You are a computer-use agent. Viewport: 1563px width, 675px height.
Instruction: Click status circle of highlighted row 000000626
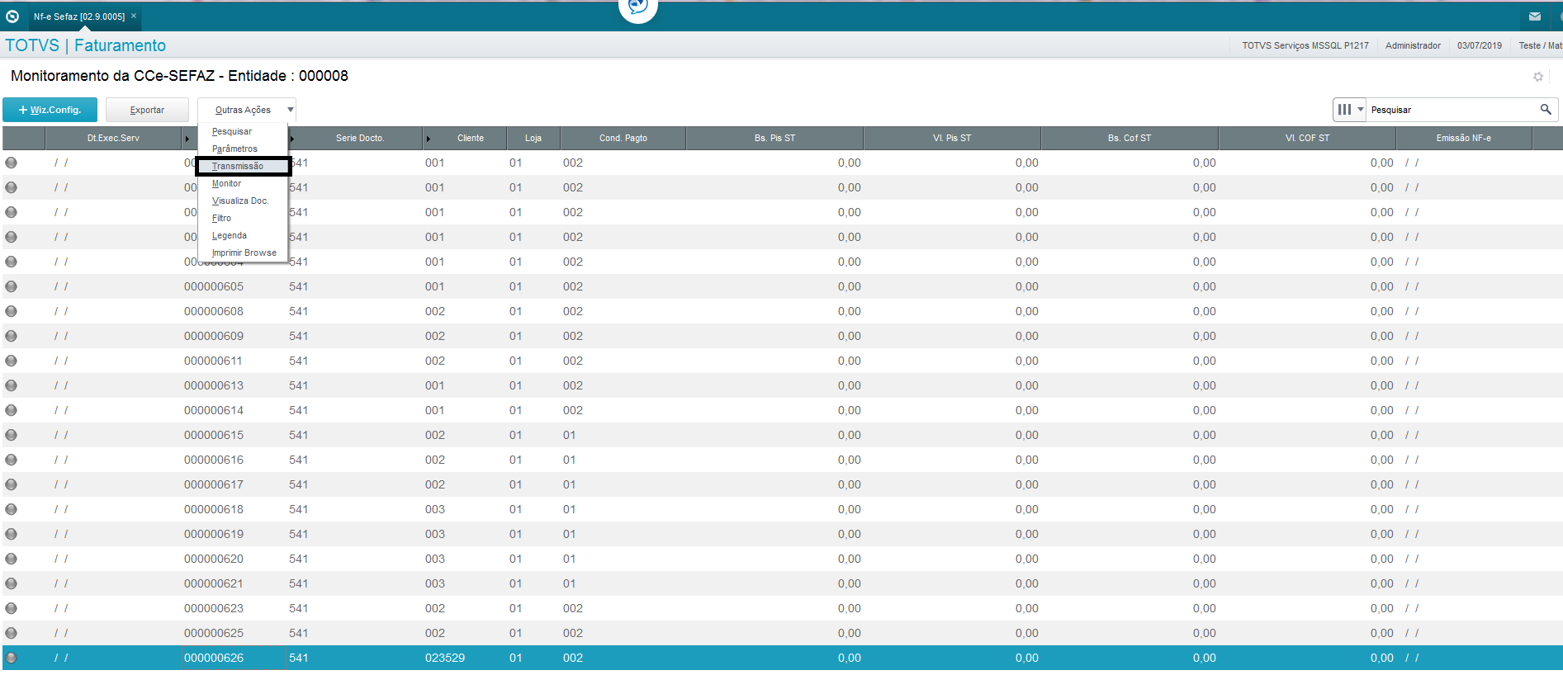[x=11, y=658]
